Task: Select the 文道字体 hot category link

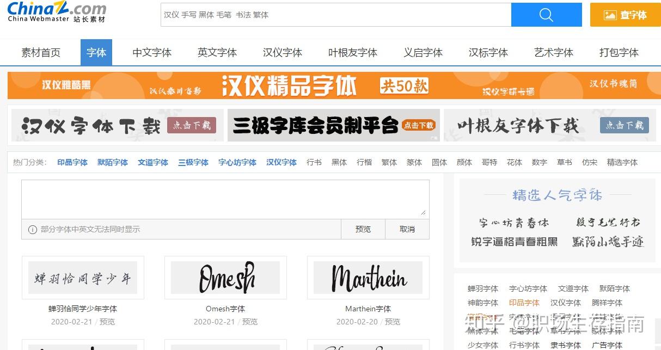Action: 153,162
